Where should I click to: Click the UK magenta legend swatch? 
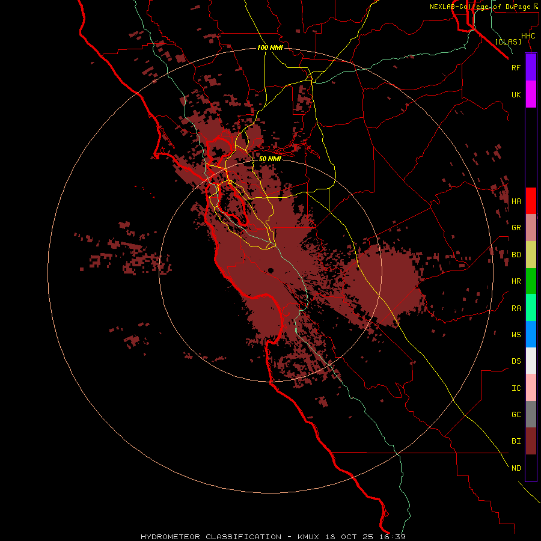coord(531,94)
